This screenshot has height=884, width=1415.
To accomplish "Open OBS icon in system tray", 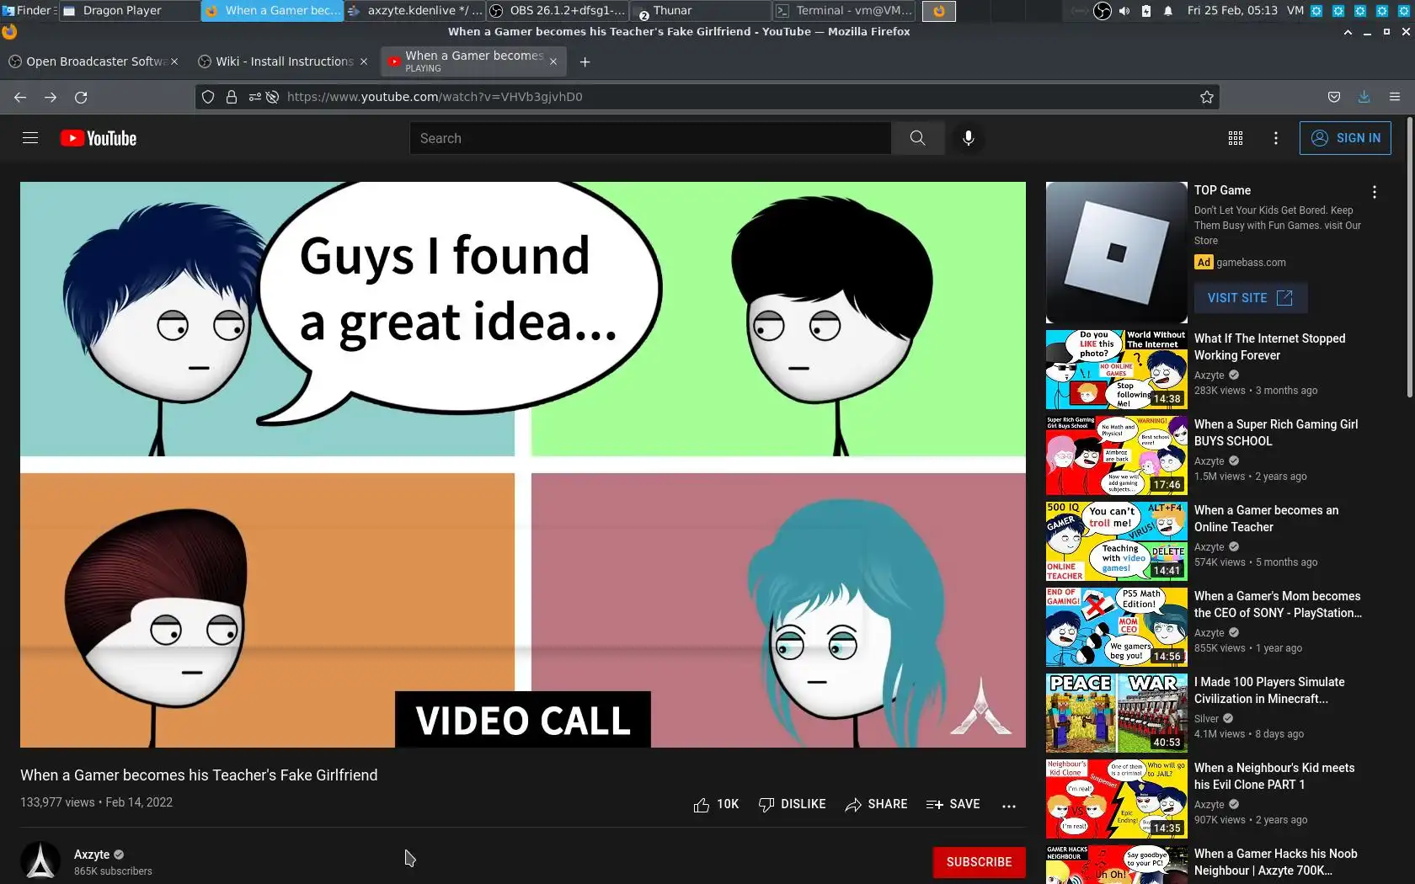I will [1103, 11].
